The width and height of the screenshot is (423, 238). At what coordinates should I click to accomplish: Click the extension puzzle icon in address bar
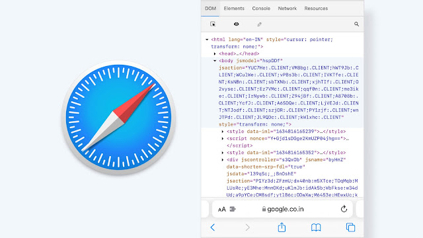coord(233,209)
